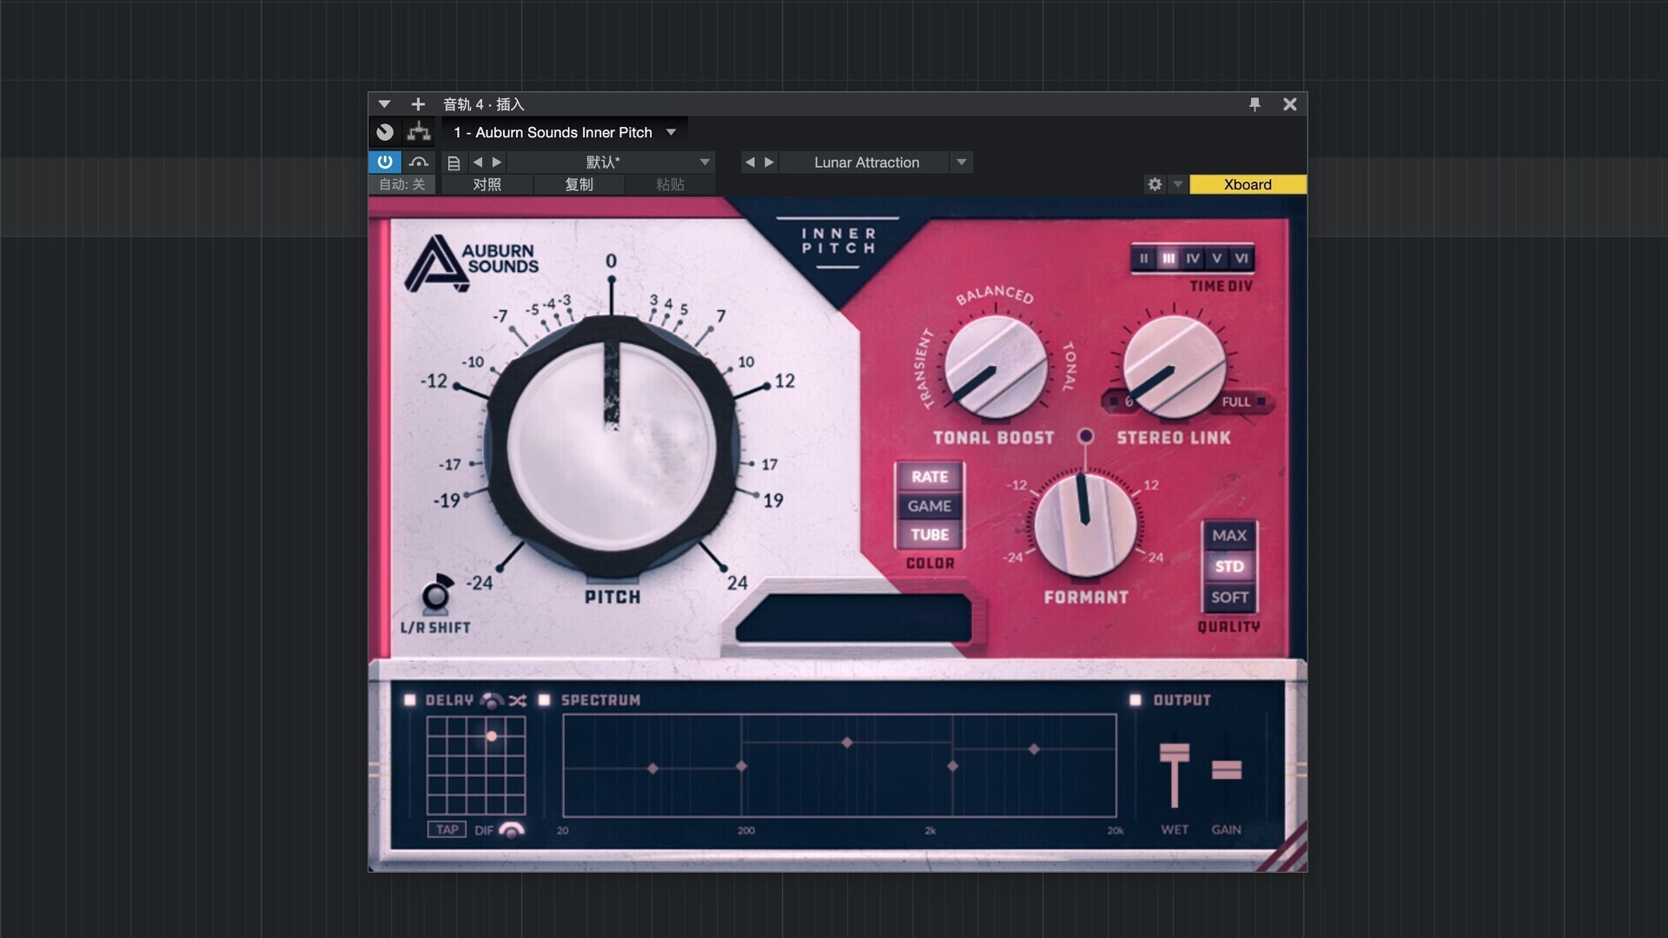This screenshot has height=938, width=1668.
Task: Click the L/R SHIFT small knob
Action: [436, 595]
